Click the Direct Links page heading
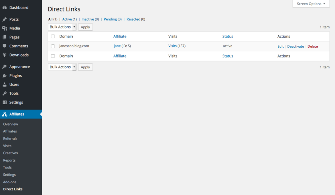 (x=64, y=9)
